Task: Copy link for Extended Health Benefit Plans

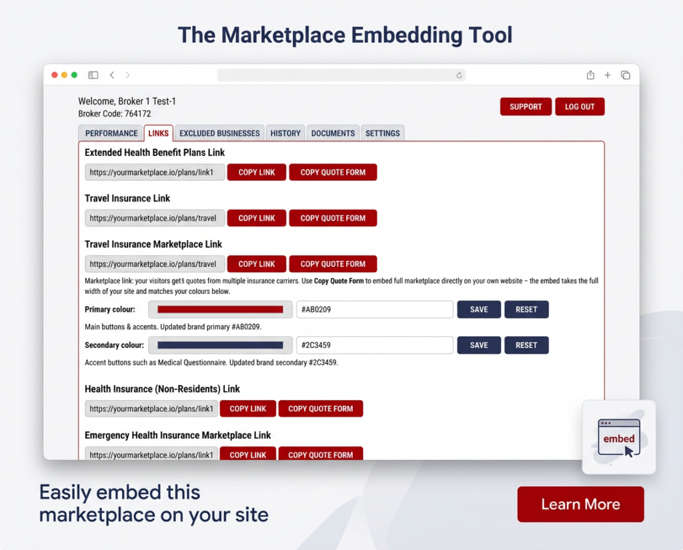Action: point(257,172)
